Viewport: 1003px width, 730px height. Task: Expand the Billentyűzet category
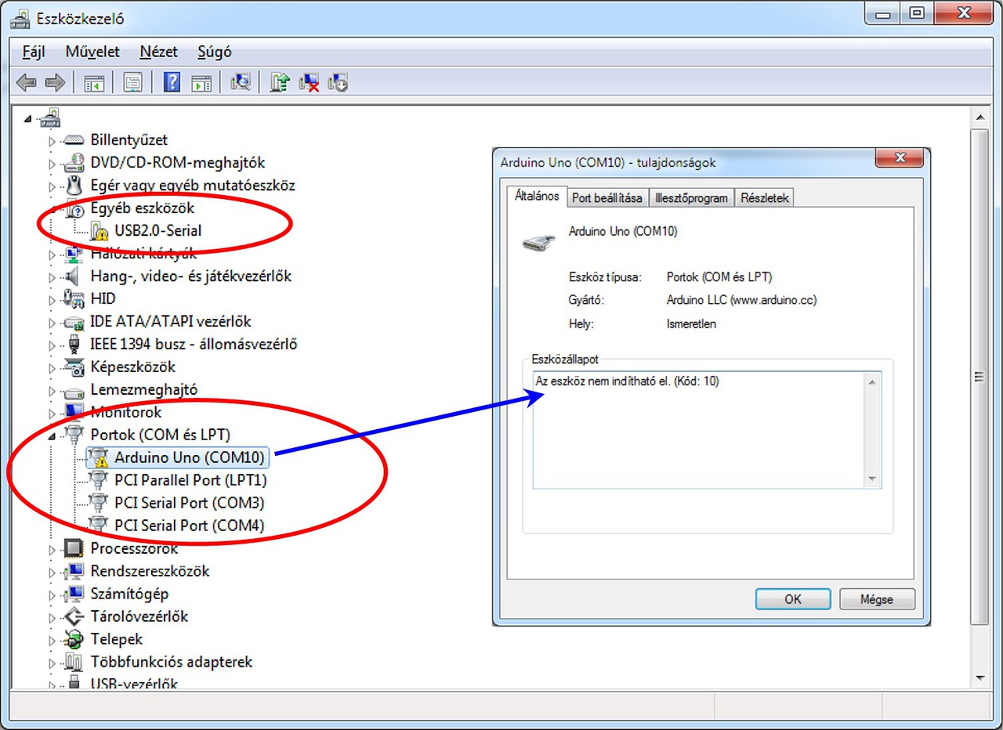(x=53, y=142)
